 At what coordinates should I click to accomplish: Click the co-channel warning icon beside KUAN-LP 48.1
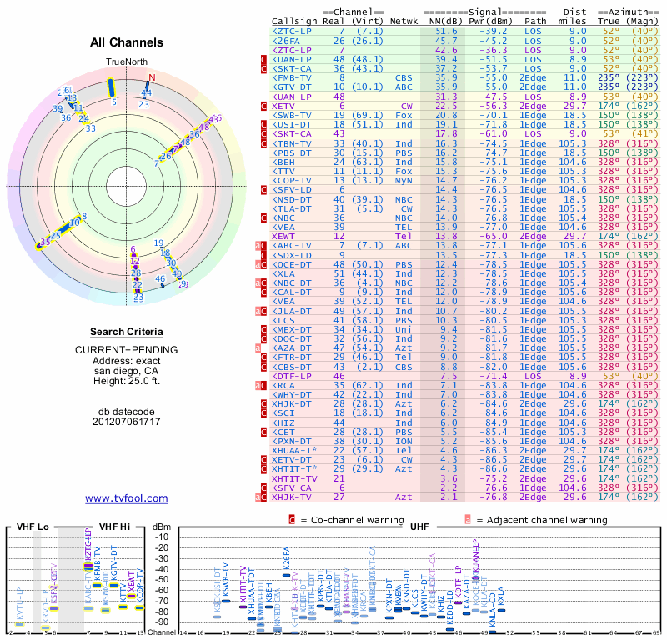[x=263, y=59]
